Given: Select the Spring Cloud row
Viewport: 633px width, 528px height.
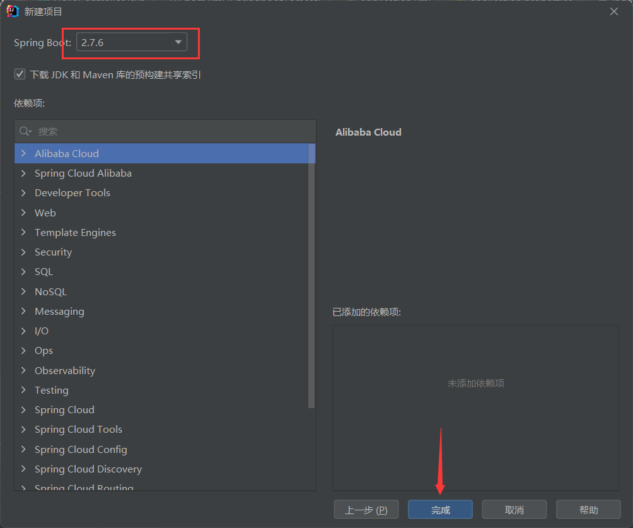Looking at the screenshot, I should 161,409.
